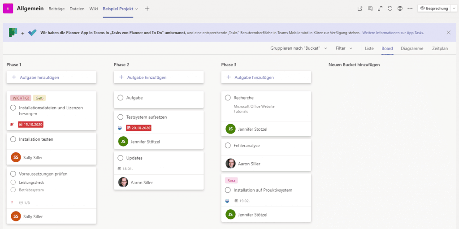
Task: Click the red bell priority icon
Action: (x=12, y=125)
